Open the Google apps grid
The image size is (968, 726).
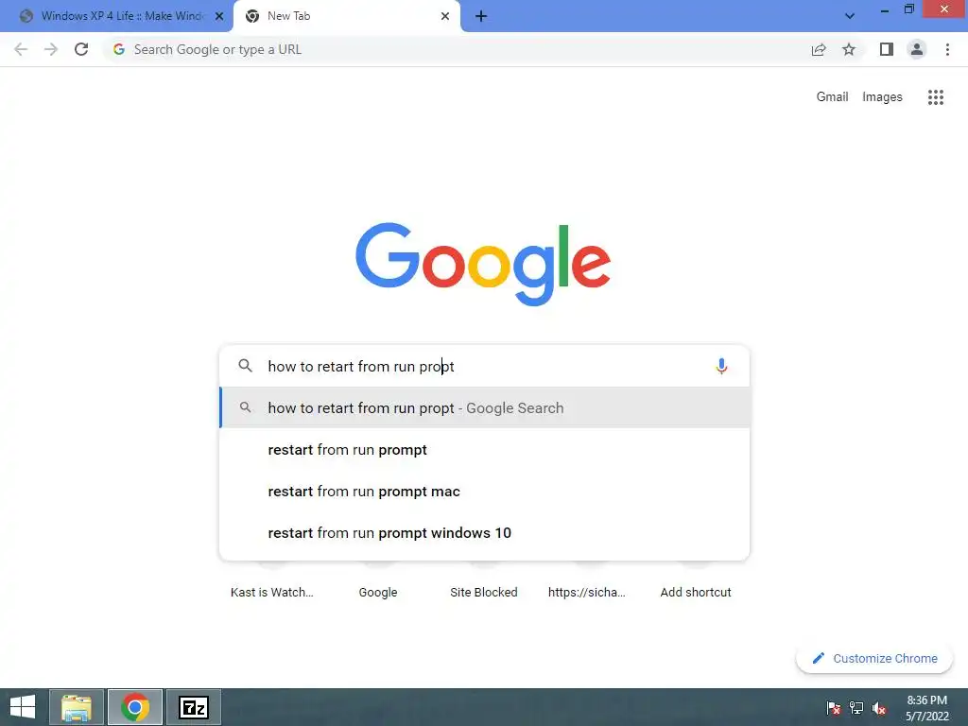(x=935, y=97)
